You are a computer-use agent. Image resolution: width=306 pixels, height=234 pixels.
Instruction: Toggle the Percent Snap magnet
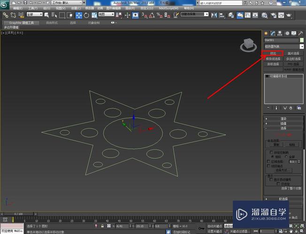(x=160, y=15)
